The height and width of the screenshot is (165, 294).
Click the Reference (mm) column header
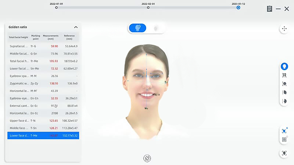(x=69, y=37)
